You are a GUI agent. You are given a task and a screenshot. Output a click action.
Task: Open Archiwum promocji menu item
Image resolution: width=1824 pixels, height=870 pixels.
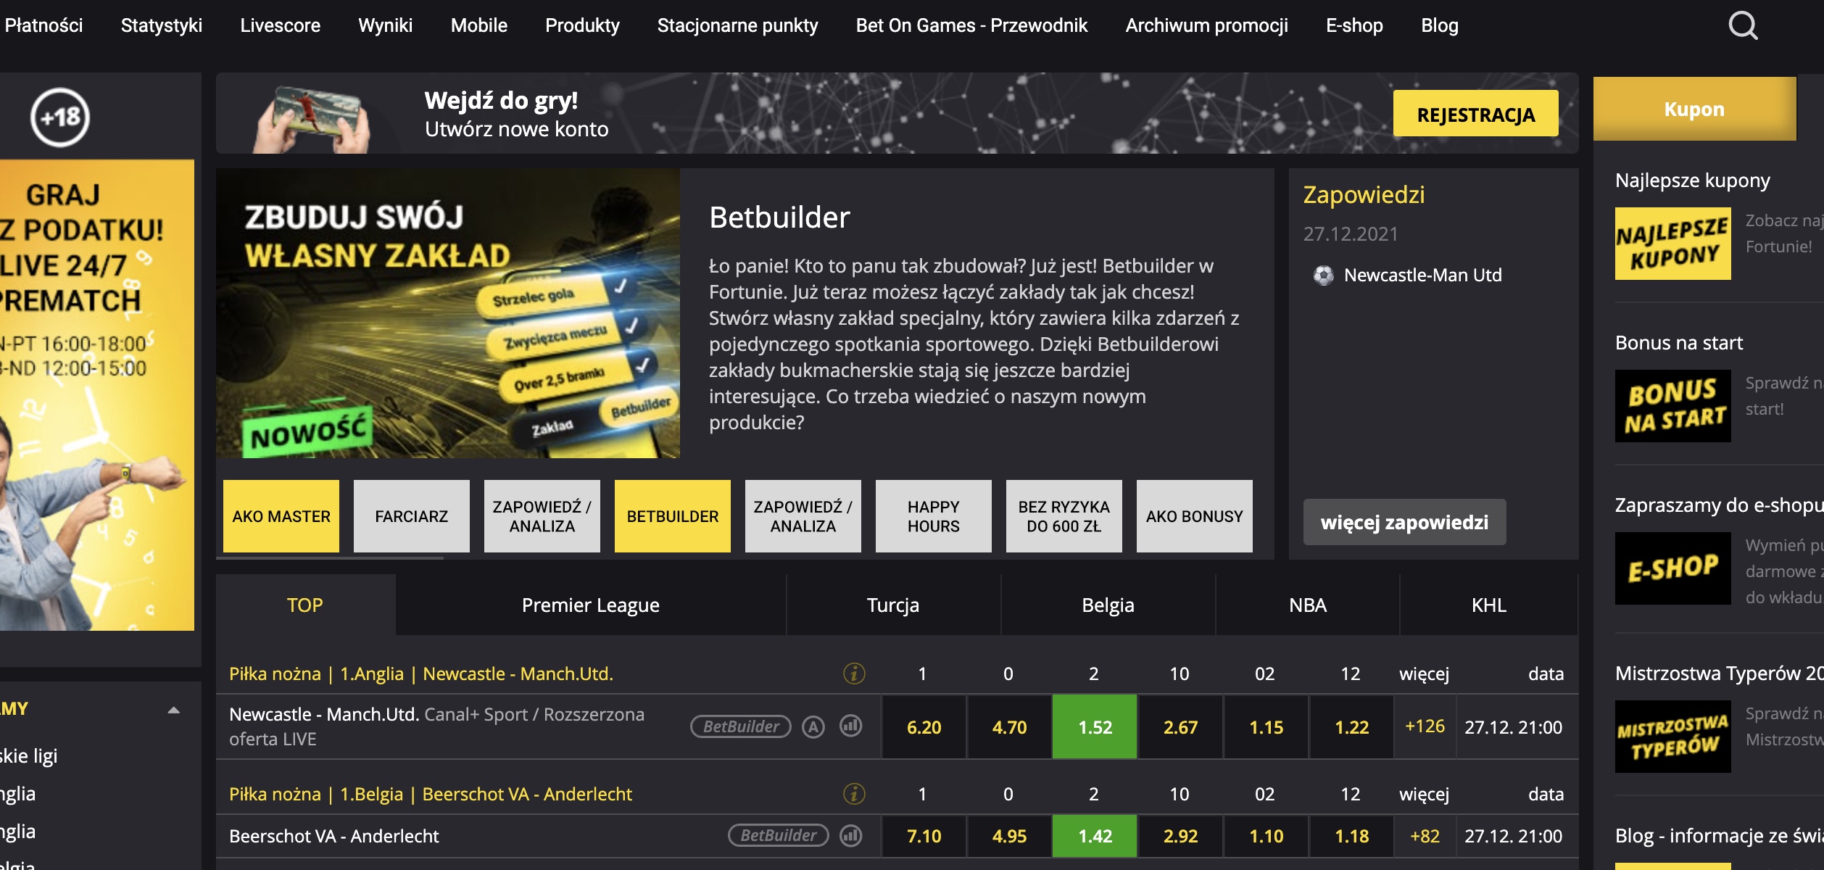1206,25
